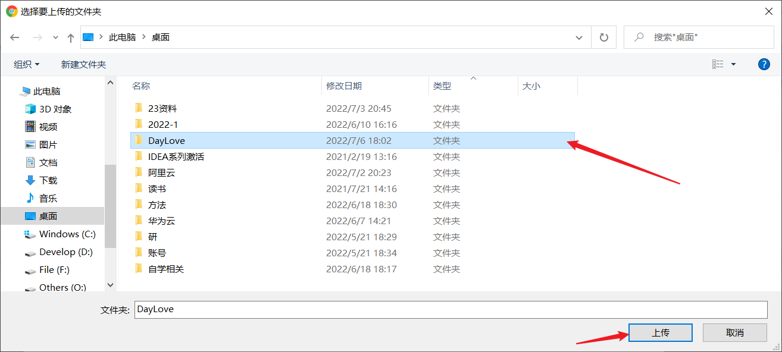Click date 2022/7/6 18:02 cell
The height and width of the screenshot is (352, 782).
tap(359, 141)
